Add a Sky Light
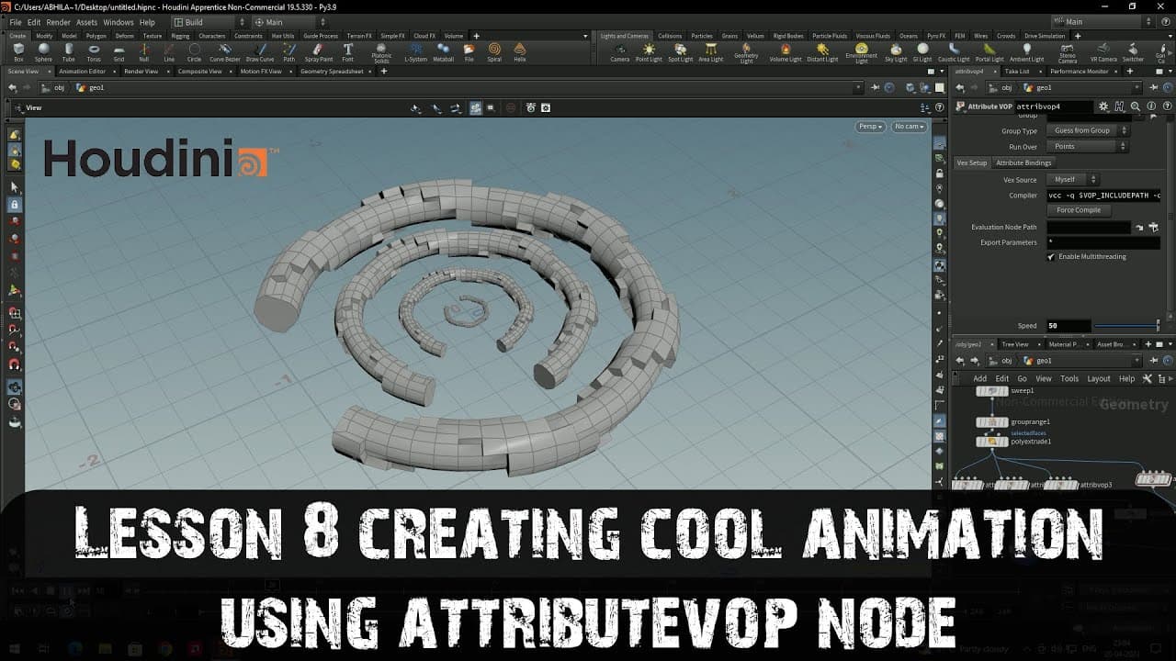Image resolution: width=1176 pixels, height=661 pixels. (x=896, y=51)
